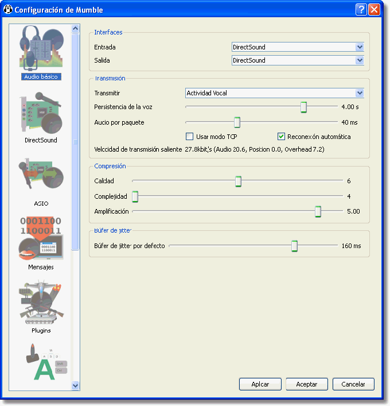Viewport: 390px width, 406px height.
Task: Click the Complejidad slider handle
Action: pyautogui.click(x=135, y=196)
